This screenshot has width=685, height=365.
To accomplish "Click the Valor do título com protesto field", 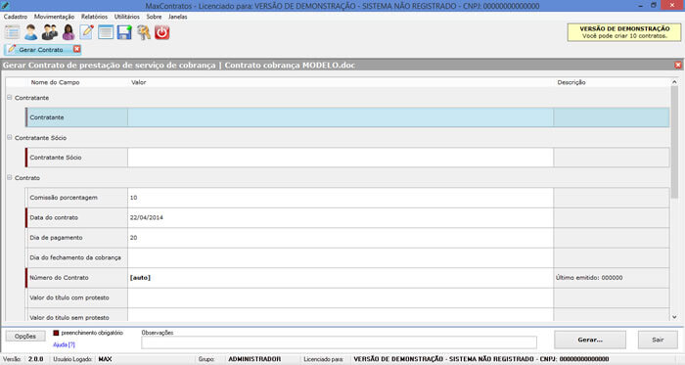I will click(x=341, y=297).
